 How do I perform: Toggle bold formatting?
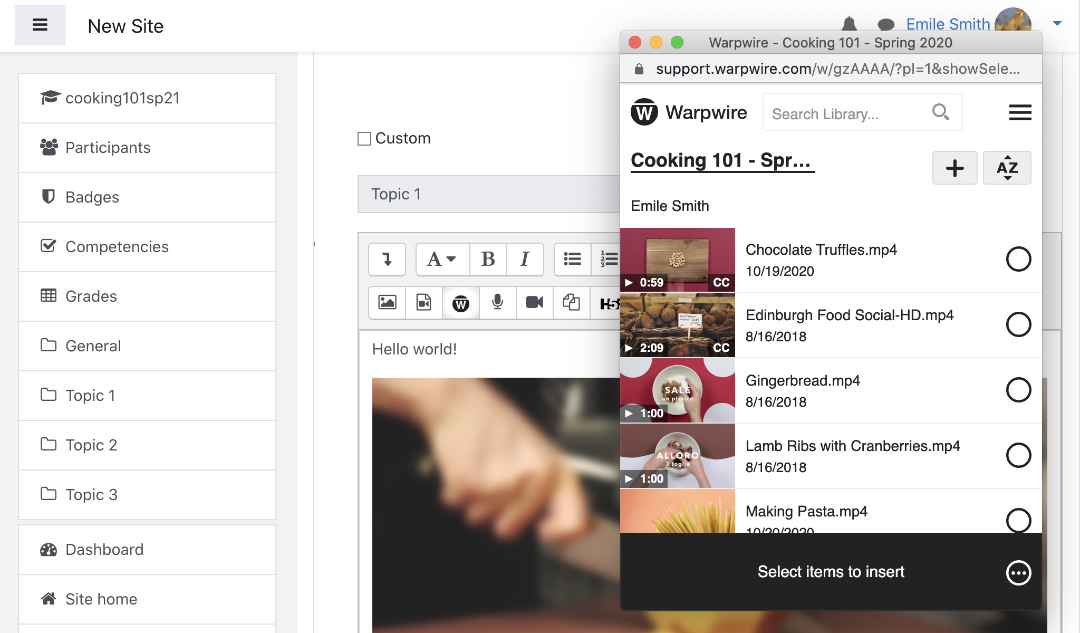pos(488,260)
